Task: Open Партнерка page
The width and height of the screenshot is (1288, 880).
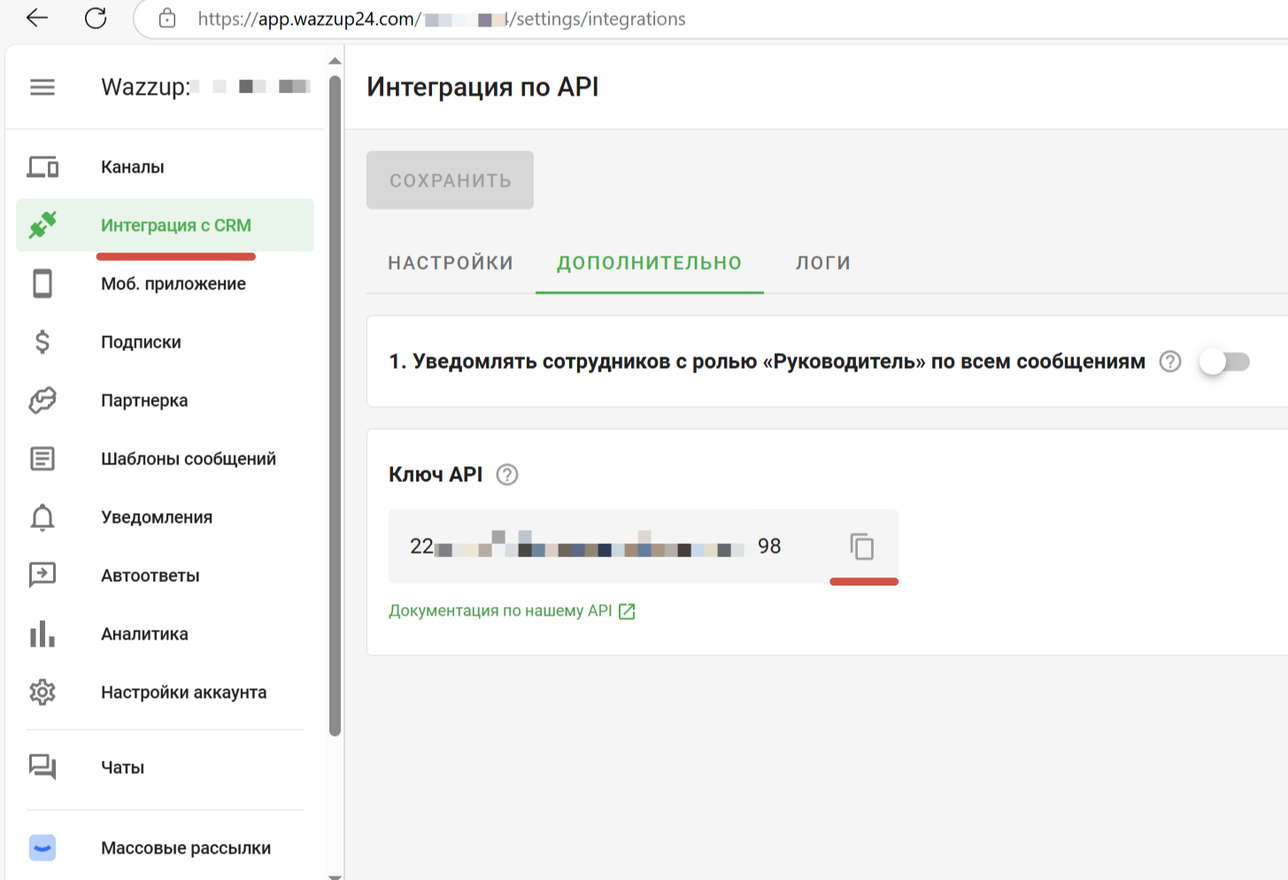Action: [x=165, y=400]
